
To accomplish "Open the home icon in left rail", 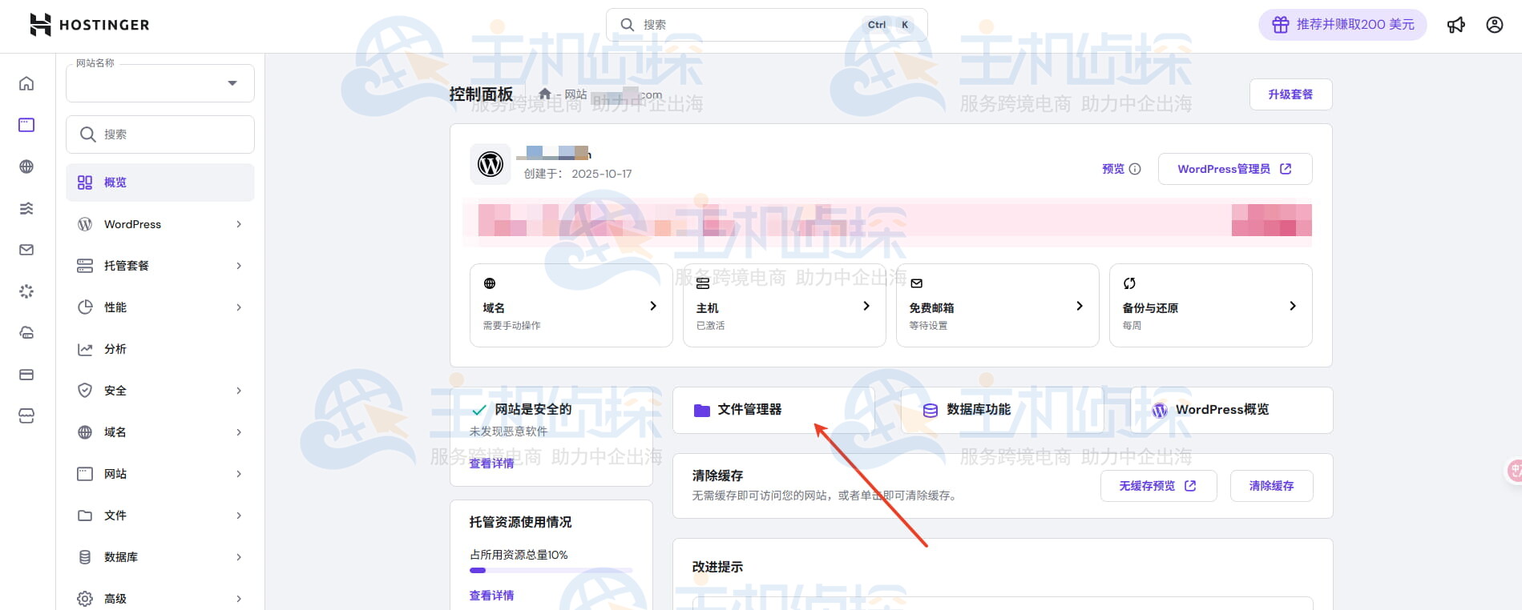I will (26, 83).
